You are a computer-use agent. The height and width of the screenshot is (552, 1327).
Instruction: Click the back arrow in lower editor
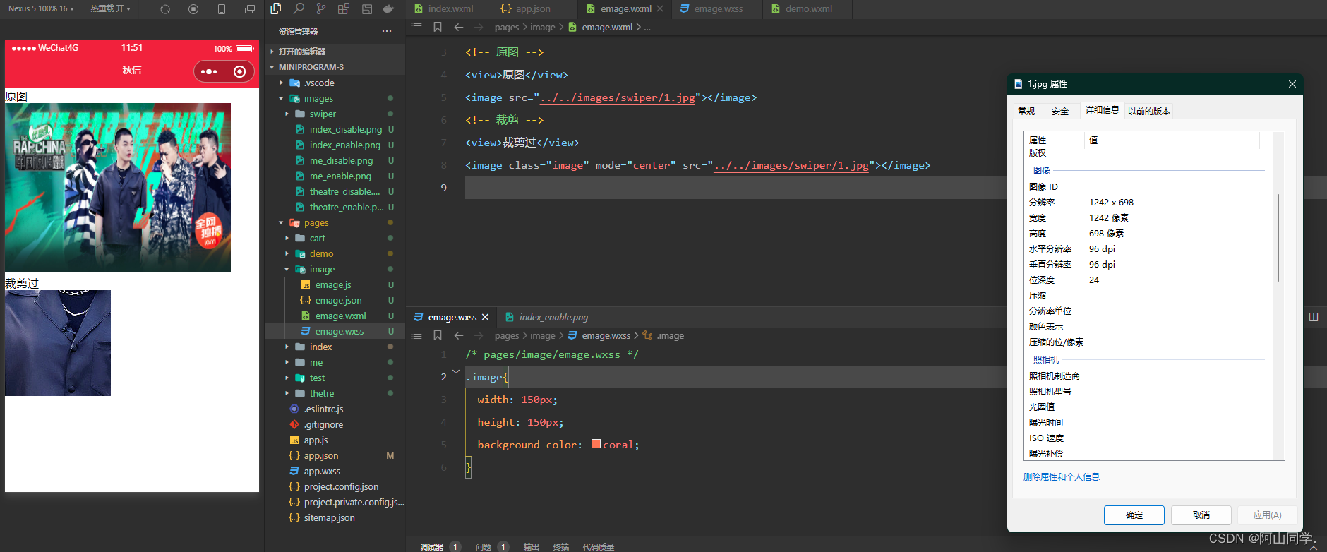click(x=459, y=335)
